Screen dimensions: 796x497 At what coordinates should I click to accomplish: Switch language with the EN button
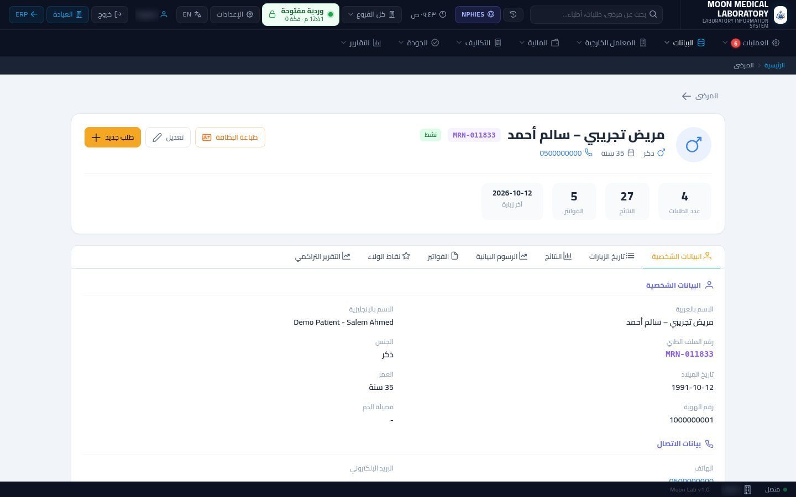coord(192,14)
